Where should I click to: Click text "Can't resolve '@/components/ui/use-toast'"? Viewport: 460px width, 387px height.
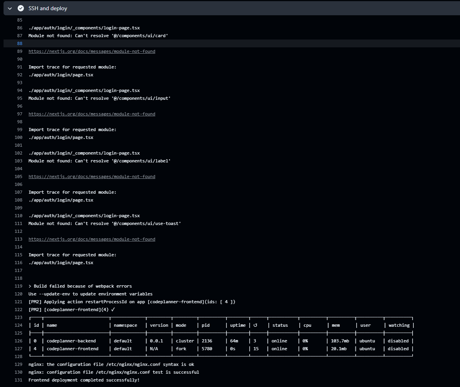click(x=128, y=223)
